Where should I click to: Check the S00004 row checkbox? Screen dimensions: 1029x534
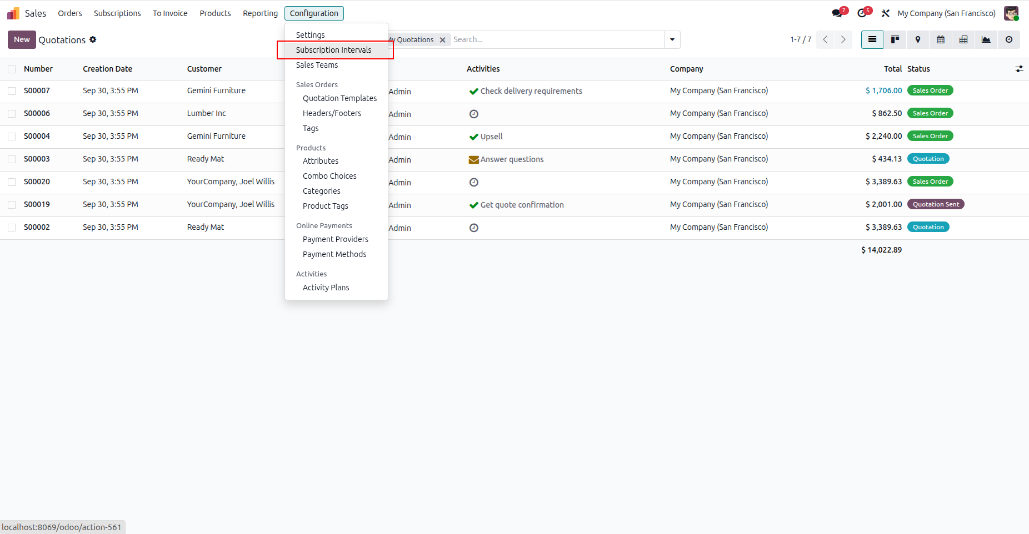point(12,137)
